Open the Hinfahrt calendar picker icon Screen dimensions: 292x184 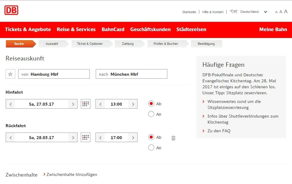(86, 104)
